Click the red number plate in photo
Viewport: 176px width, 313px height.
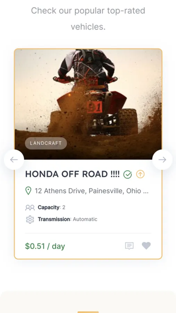point(94,107)
